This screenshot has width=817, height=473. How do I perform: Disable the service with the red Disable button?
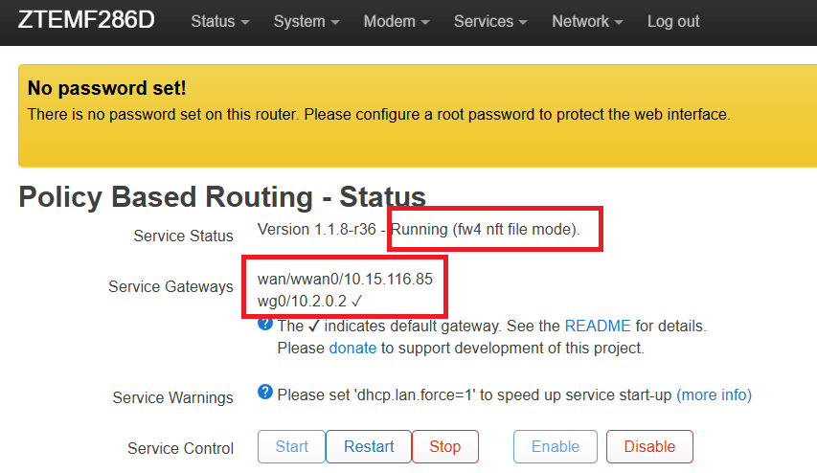click(x=649, y=446)
